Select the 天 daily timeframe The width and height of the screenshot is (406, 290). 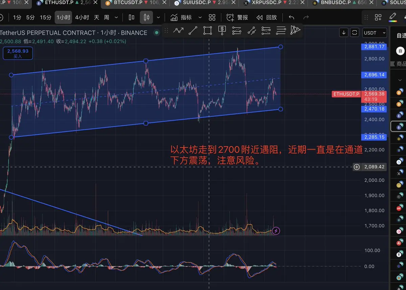[96, 17]
